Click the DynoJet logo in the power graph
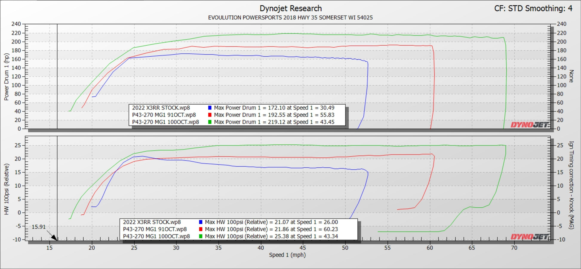The height and width of the screenshot is (269, 581). click(x=529, y=125)
